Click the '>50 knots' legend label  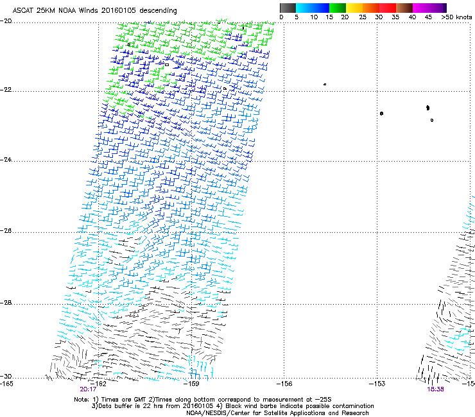tap(457, 17)
